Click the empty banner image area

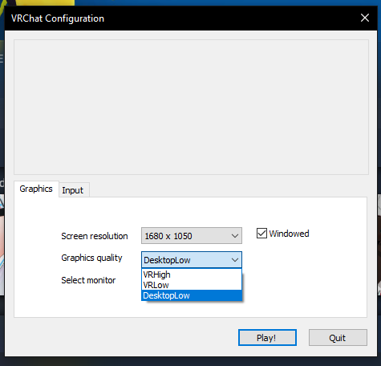[x=191, y=108]
